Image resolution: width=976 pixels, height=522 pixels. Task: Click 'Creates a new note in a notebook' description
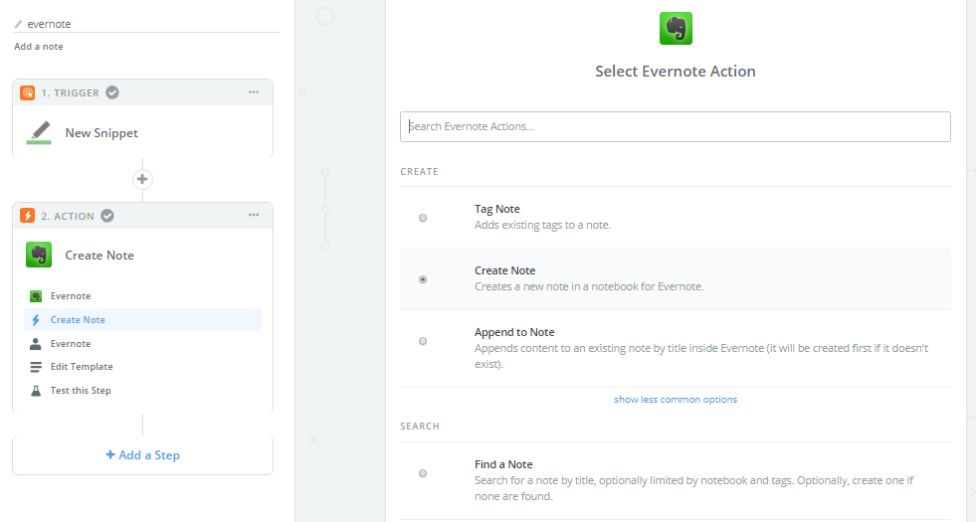(x=589, y=286)
